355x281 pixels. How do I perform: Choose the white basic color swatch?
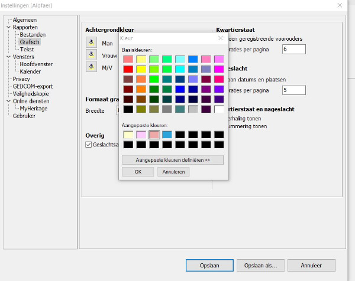coord(219,109)
